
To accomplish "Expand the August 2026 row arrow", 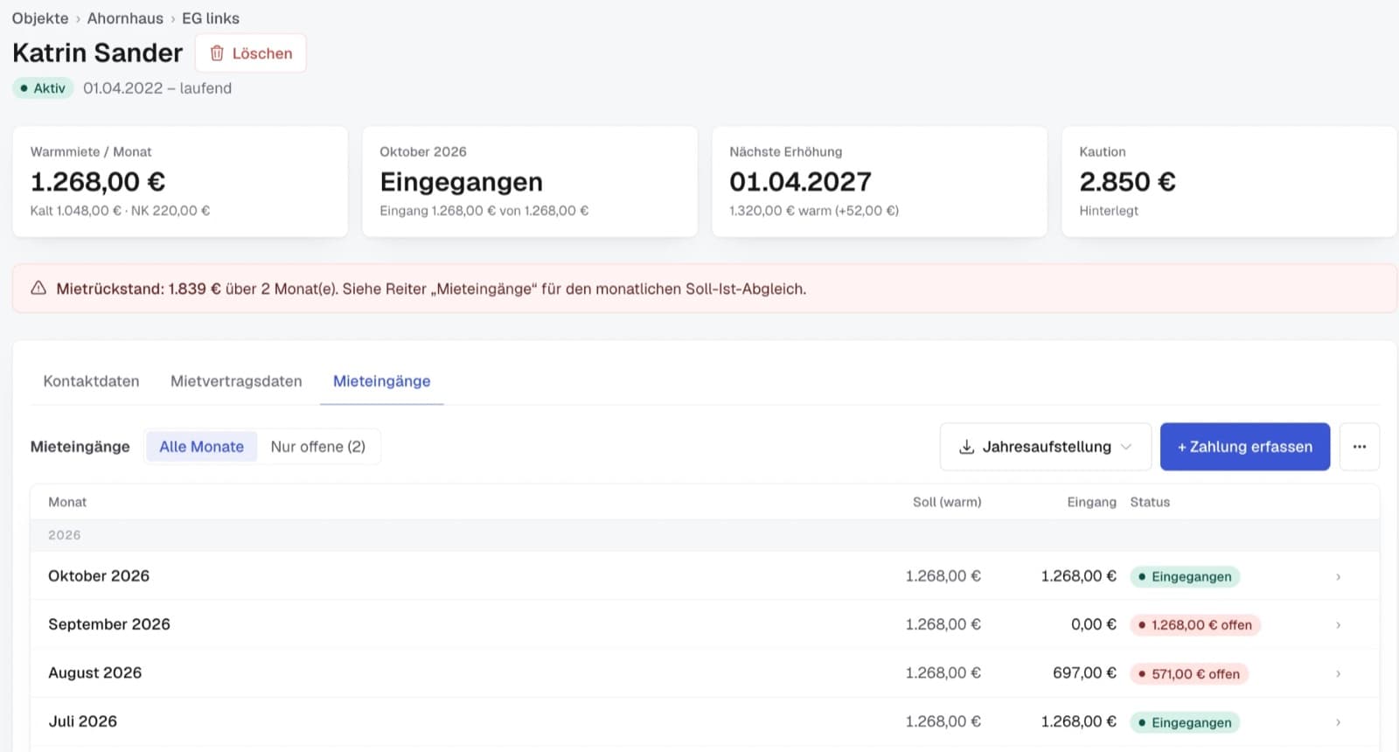I will 1338,674.
